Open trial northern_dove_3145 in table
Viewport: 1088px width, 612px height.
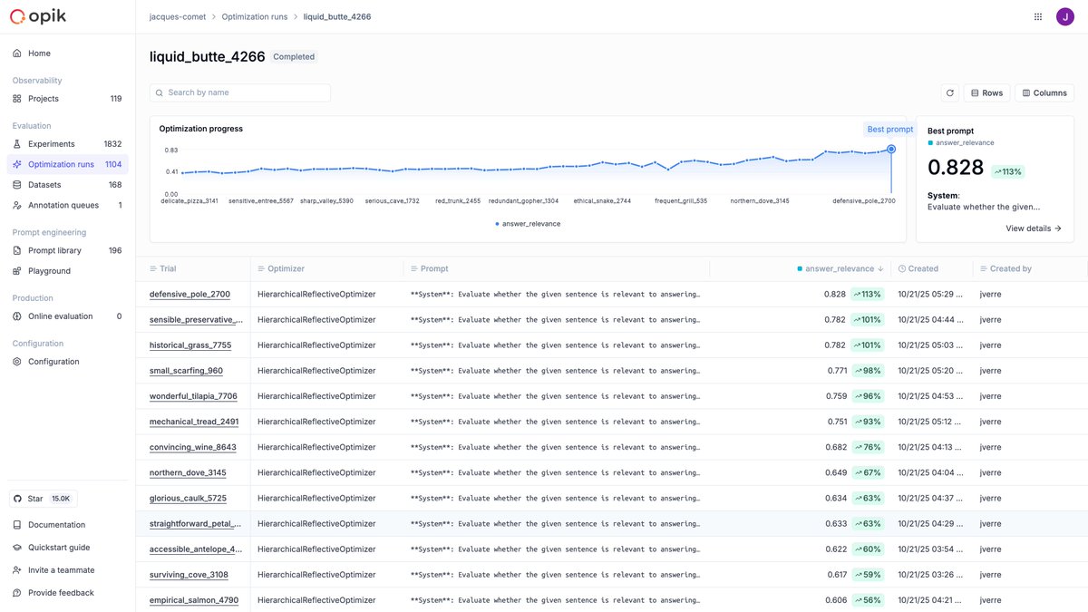pos(188,472)
